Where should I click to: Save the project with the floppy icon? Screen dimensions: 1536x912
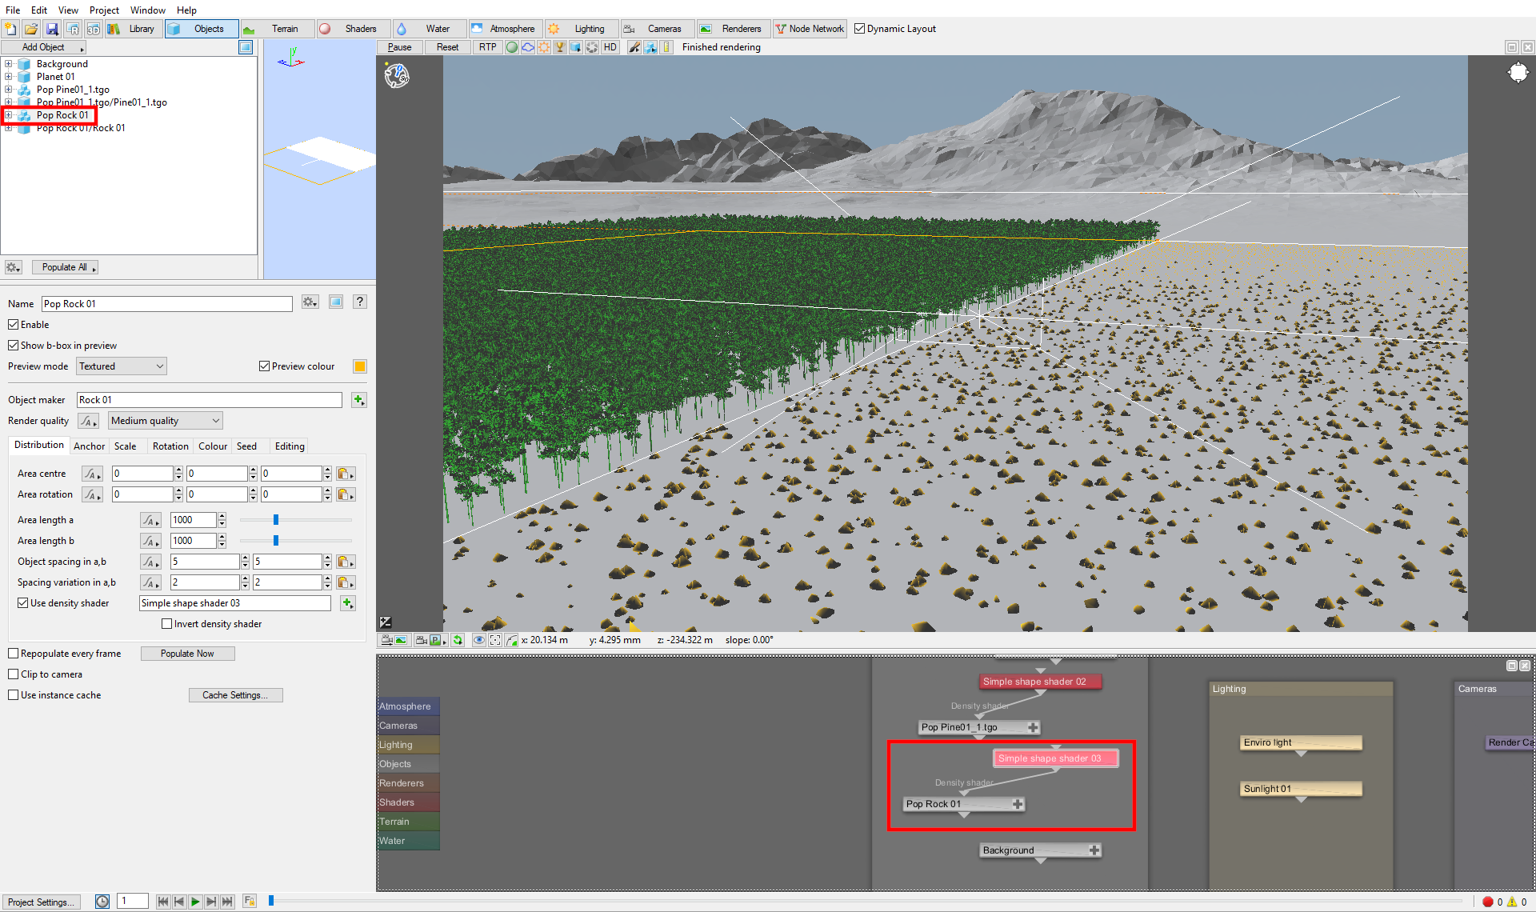click(x=52, y=29)
